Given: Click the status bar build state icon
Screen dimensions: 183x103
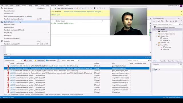Looking at the screenshot, I should [1, 98].
